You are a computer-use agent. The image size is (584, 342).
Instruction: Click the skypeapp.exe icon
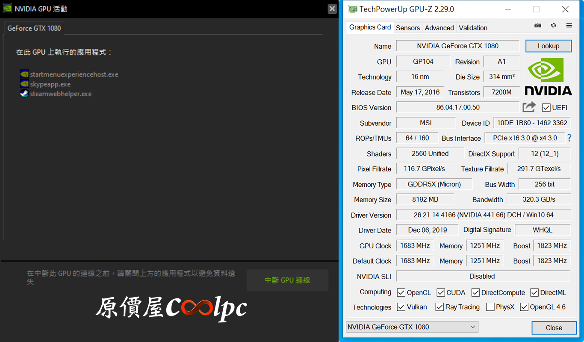(x=24, y=84)
